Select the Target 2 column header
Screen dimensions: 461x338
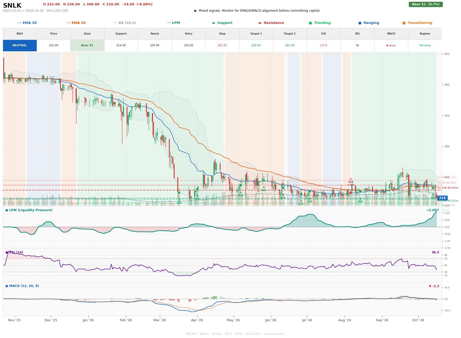click(x=290, y=34)
